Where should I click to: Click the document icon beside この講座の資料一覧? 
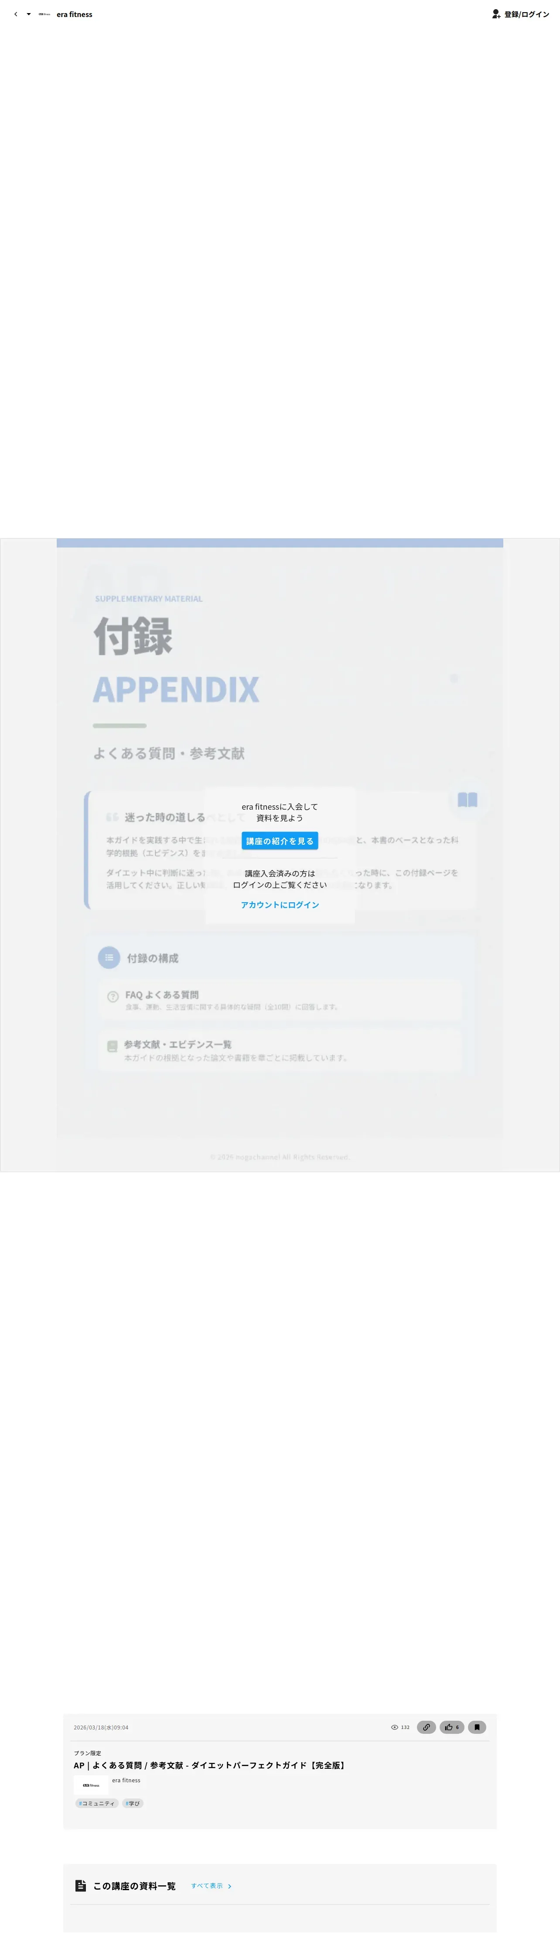click(x=81, y=1886)
